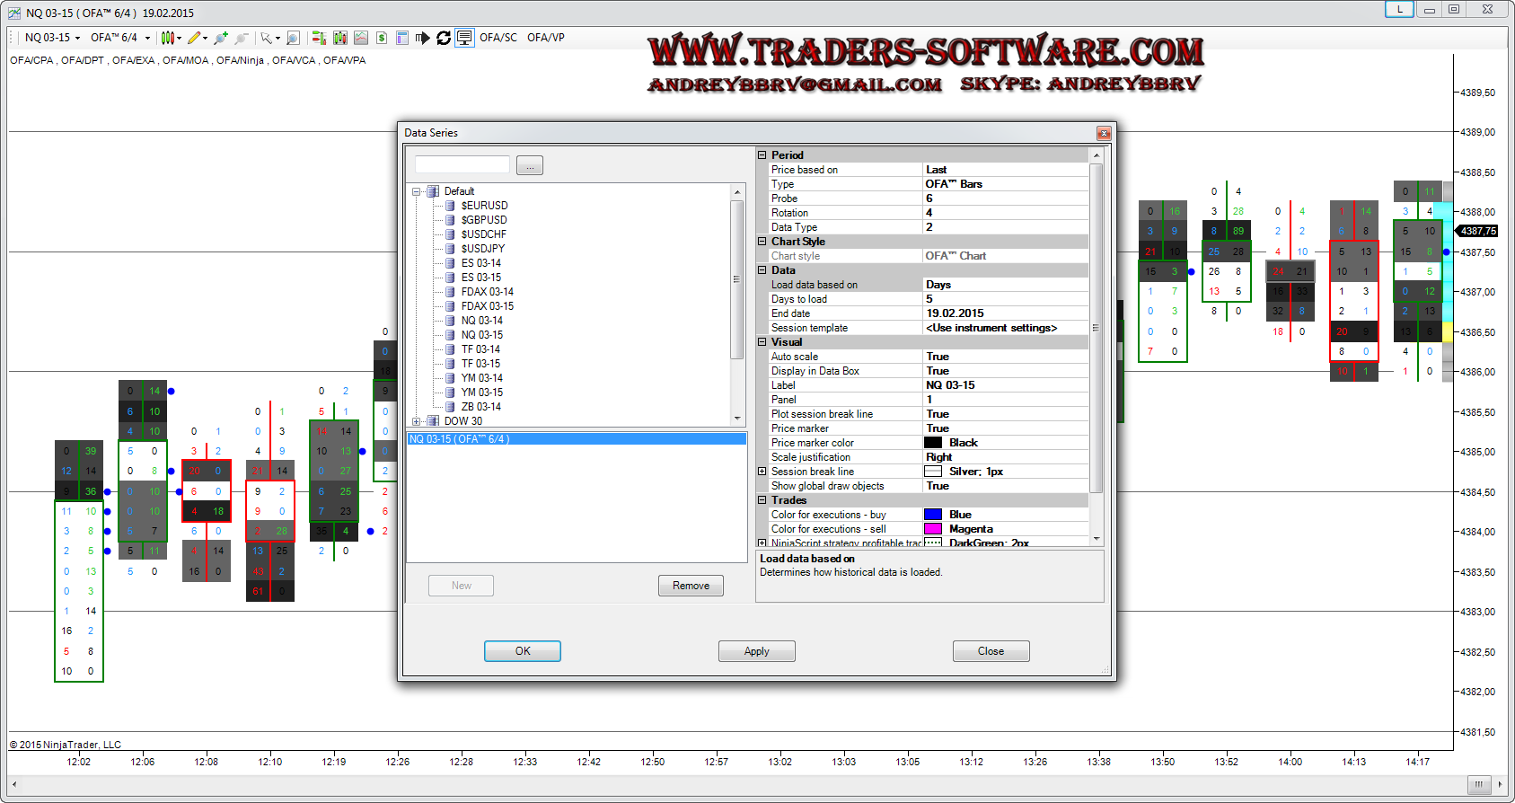Click the zoom in magnifier icon

coord(221,38)
